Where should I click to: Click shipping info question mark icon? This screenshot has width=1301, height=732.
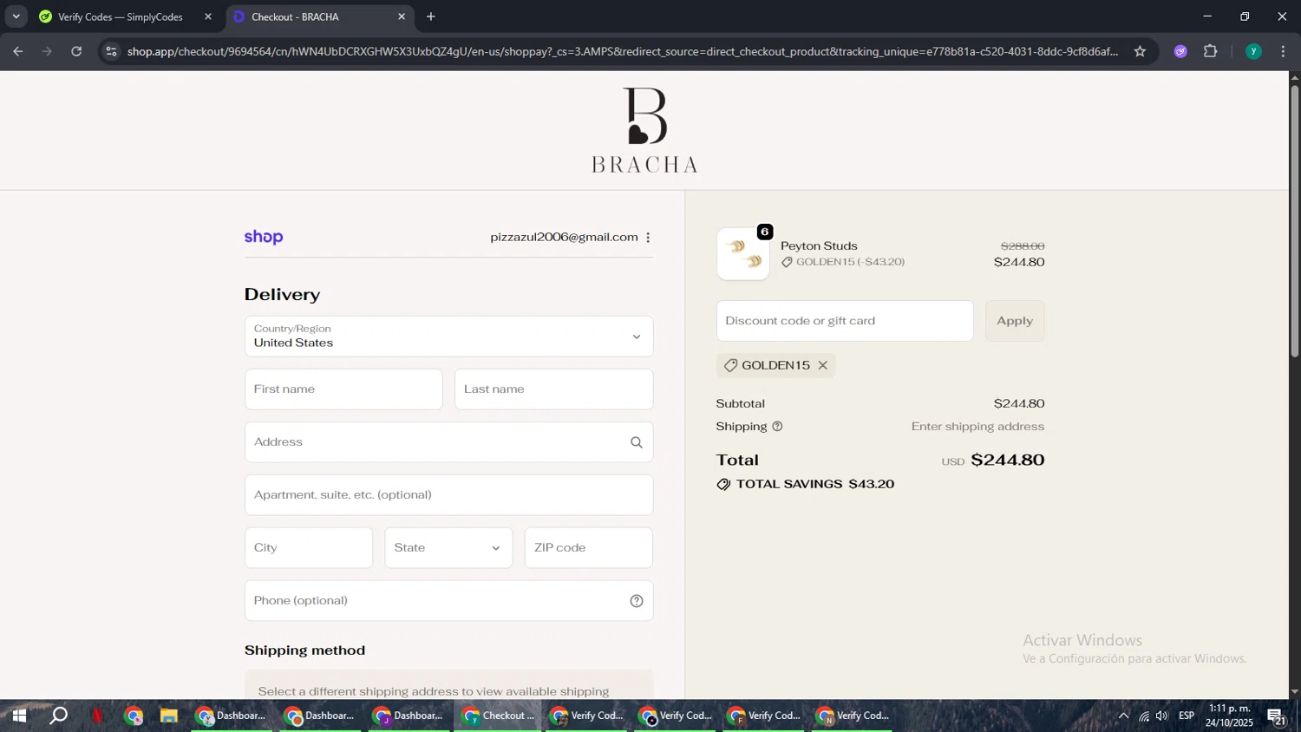[777, 427]
